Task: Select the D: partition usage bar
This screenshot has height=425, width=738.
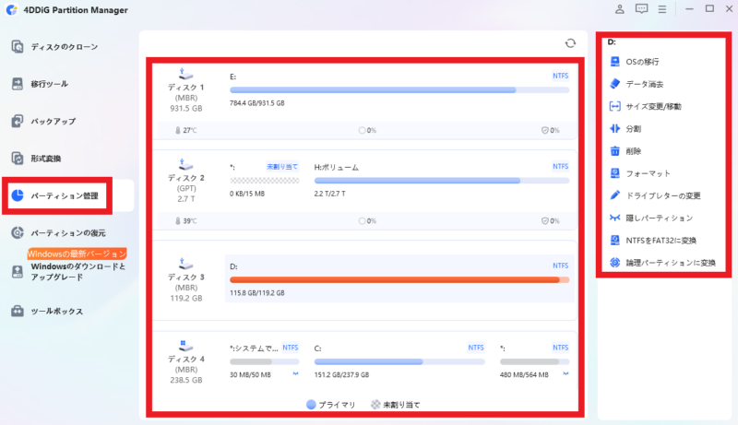Action: 394,279
